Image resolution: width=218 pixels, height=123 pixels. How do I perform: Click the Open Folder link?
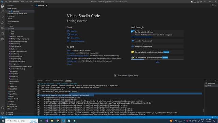75,38
